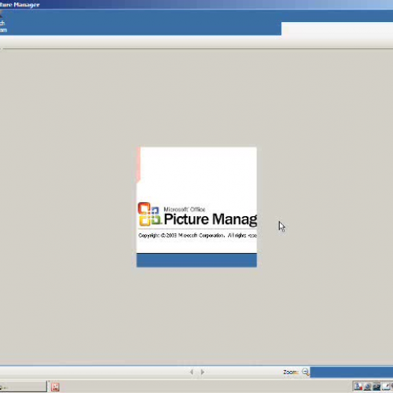The height and width of the screenshot is (393, 393).
Task: Click the next picture arrow
Action: pyautogui.click(x=203, y=372)
